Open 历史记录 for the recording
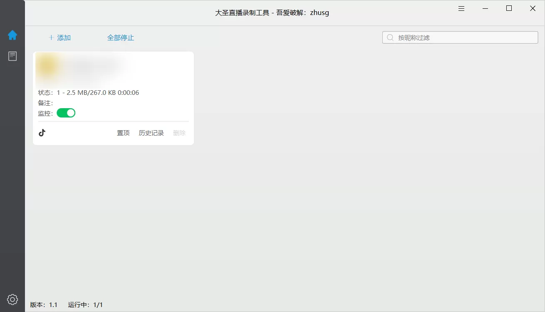 [151, 133]
